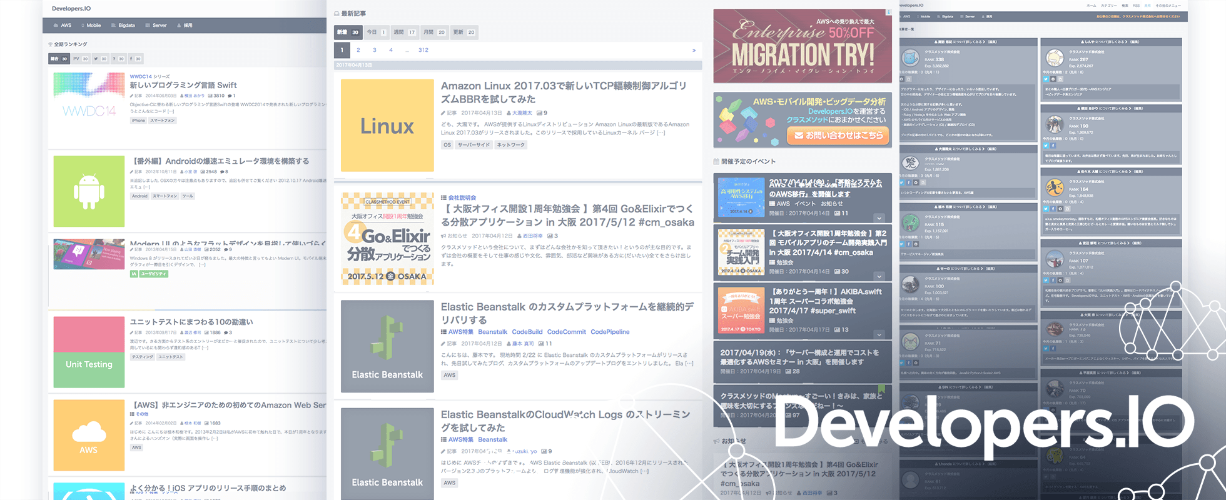Open the WWDC14 article thumbnail

[89, 103]
